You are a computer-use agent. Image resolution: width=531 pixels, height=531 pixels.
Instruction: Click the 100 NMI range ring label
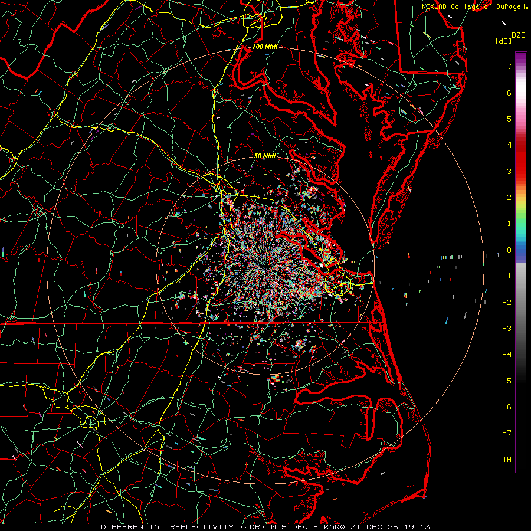coord(265,47)
